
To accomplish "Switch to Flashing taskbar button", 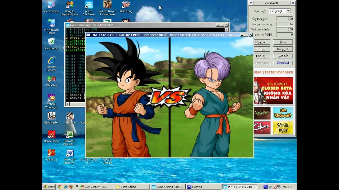I will coord(204,187).
